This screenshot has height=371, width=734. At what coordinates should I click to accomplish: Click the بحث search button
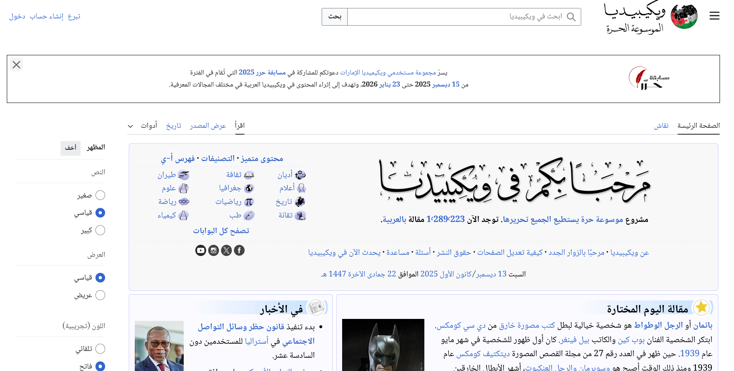coord(335,17)
